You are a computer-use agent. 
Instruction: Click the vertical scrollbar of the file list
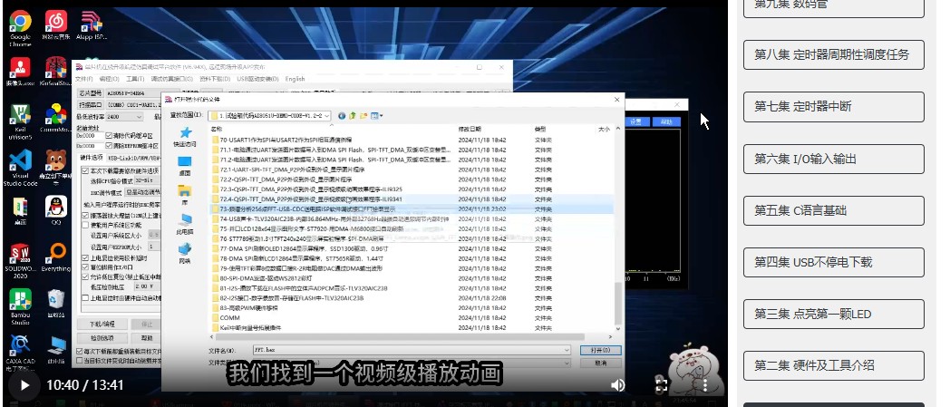[618, 304]
